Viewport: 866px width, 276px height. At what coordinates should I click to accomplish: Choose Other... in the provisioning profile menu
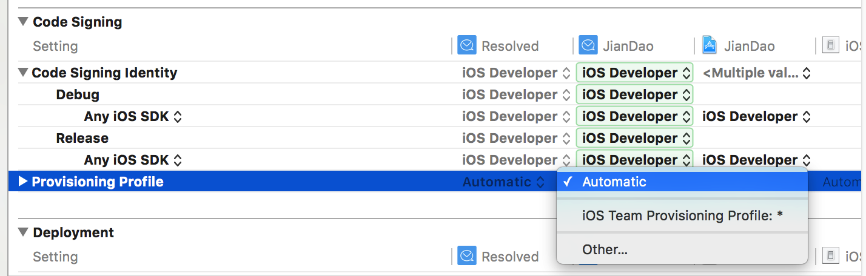click(x=605, y=249)
